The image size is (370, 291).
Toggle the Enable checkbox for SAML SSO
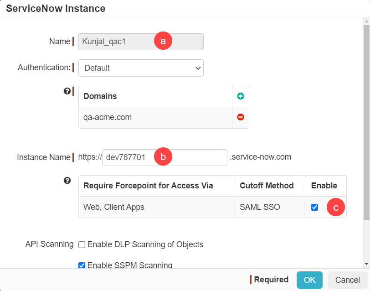[x=314, y=207]
